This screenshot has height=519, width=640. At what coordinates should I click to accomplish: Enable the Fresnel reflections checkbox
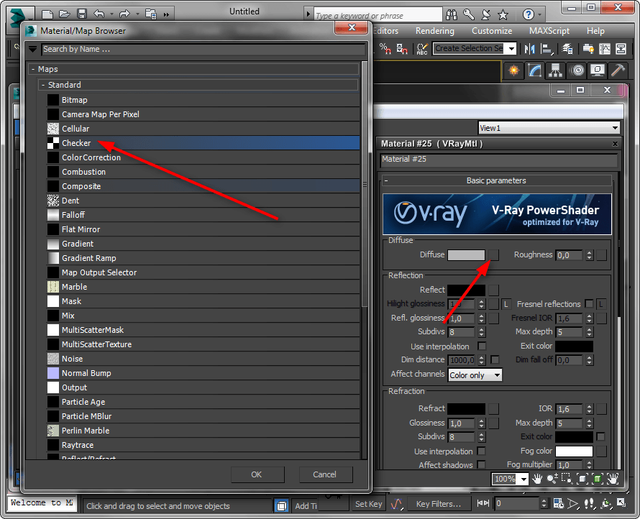(590, 304)
